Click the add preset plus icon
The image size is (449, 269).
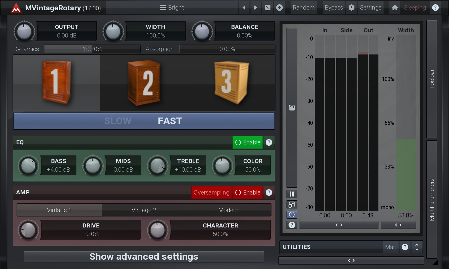[x=279, y=8]
